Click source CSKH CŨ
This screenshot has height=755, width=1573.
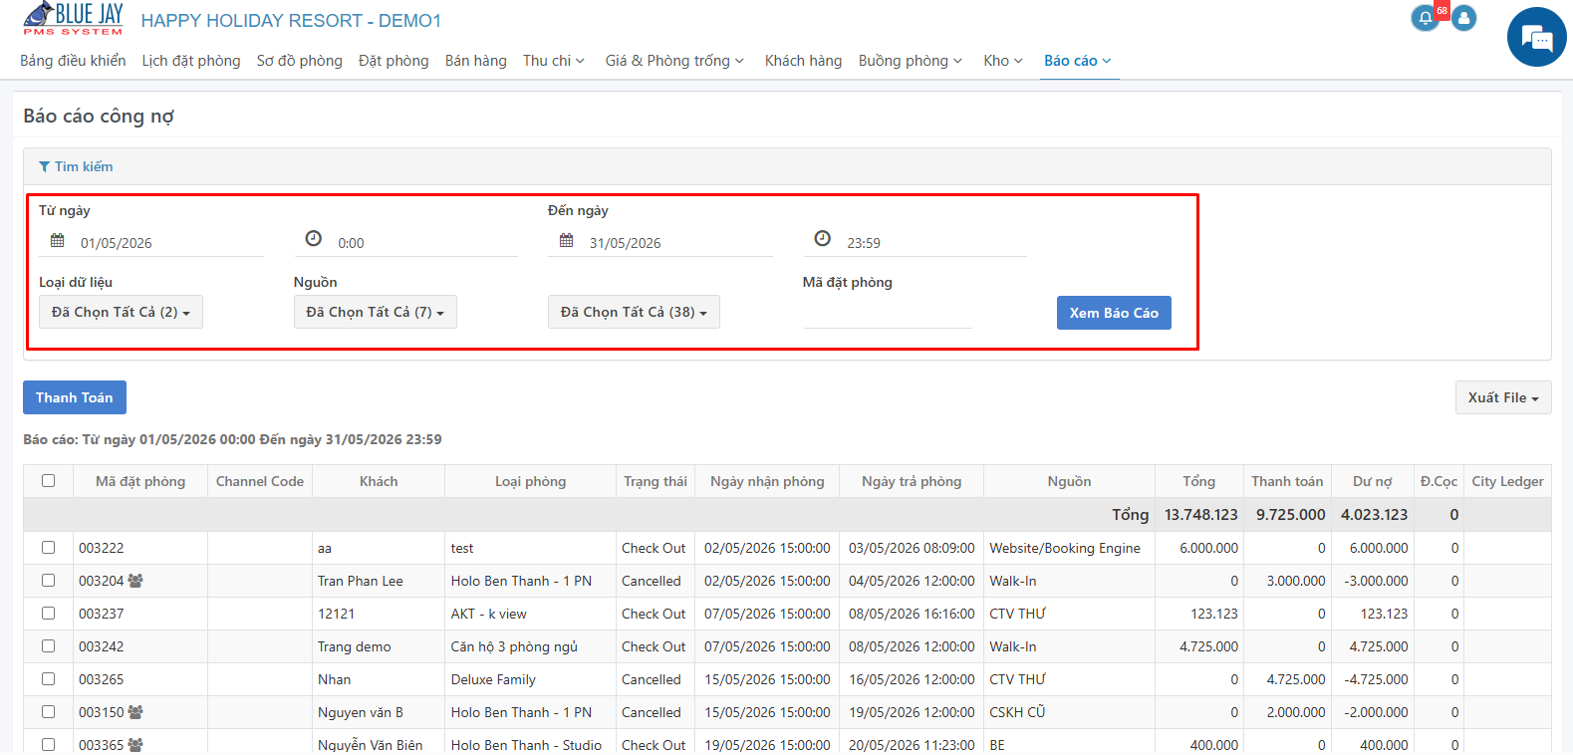tap(1017, 712)
